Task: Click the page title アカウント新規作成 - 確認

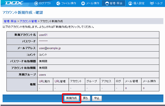Action: (23, 12)
